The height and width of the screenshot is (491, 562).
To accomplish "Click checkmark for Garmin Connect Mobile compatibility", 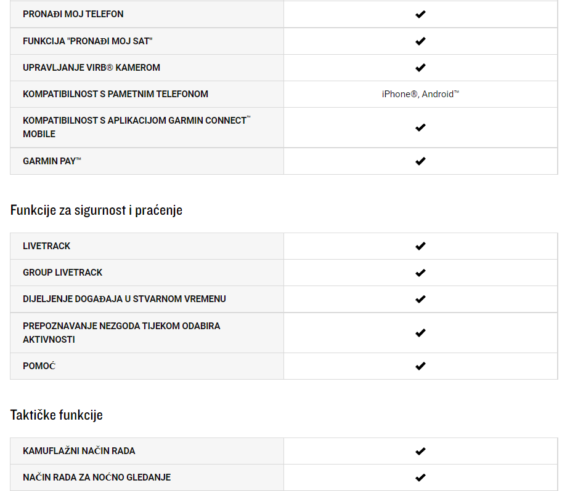I will click(x=420, y=127).
